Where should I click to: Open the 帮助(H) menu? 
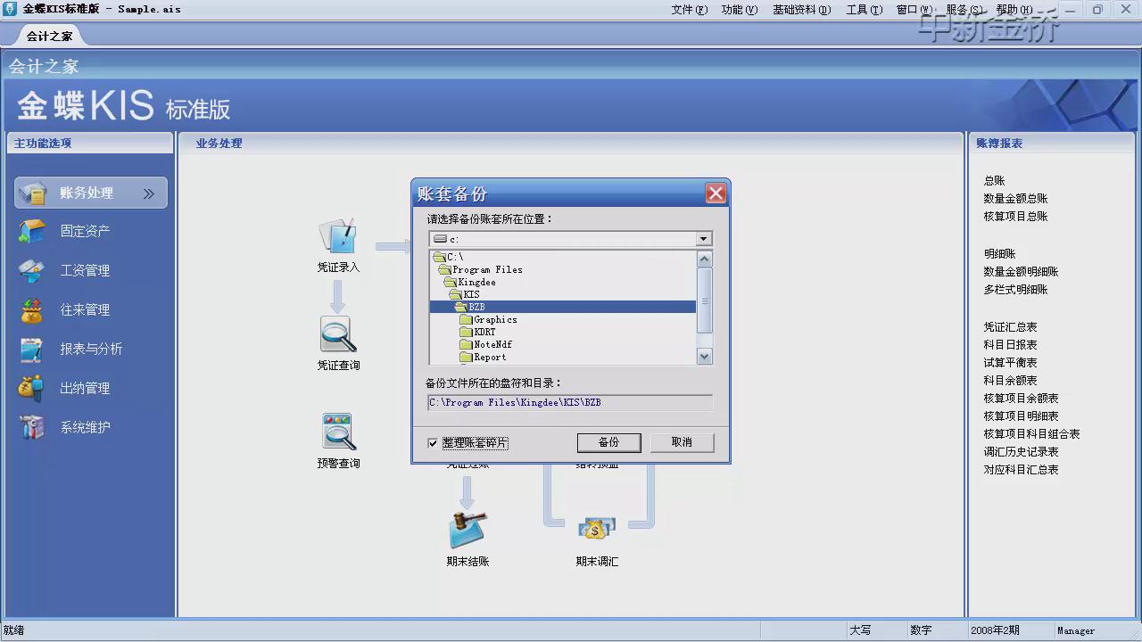(x=1014, y=9)
